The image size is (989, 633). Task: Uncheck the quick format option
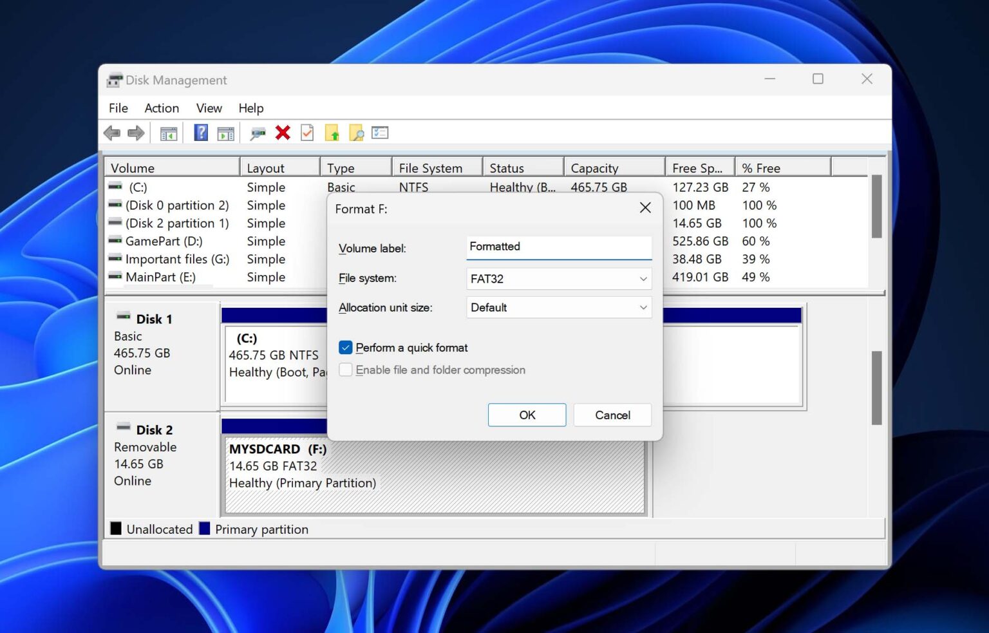pyautogui.click(x=346, y=347)
